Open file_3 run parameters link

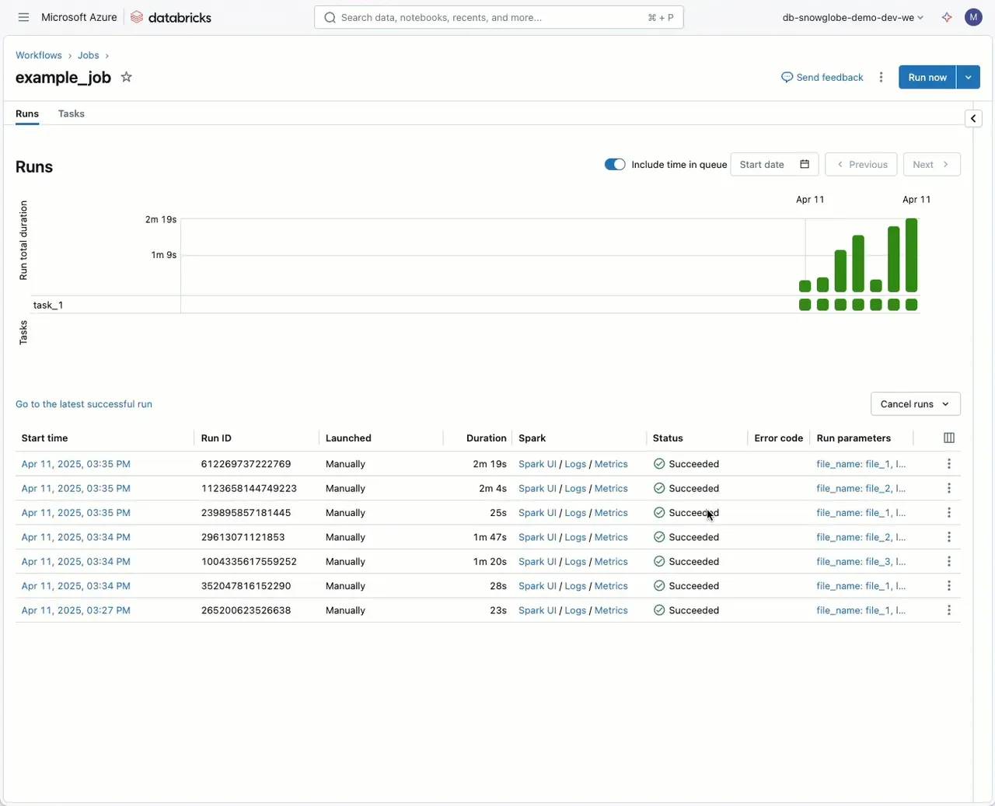861,561
